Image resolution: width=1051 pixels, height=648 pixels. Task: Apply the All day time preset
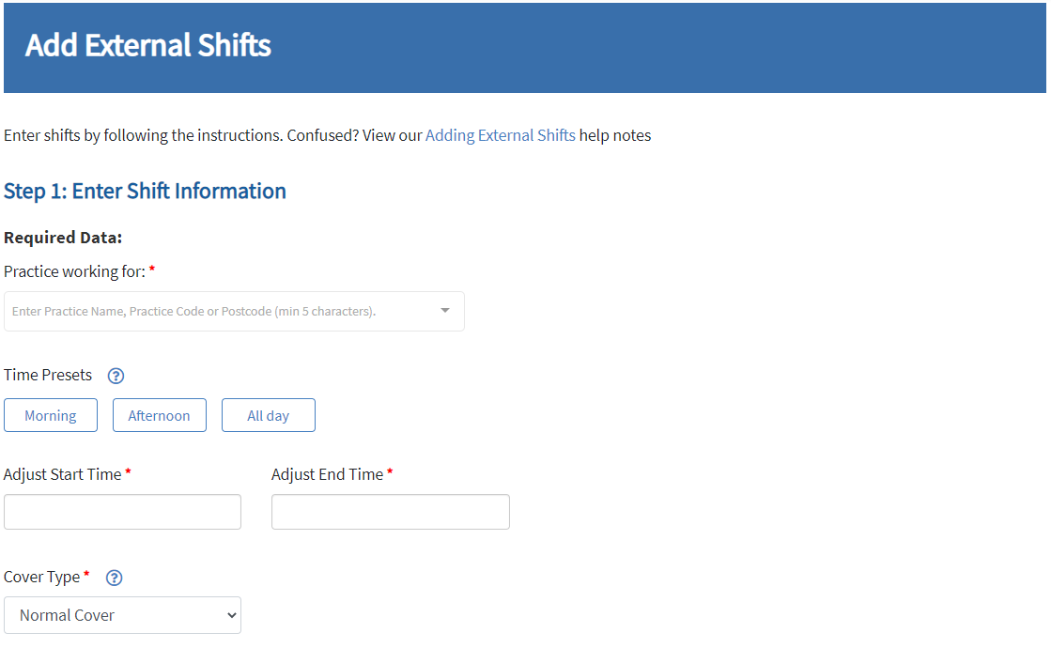pos(269,416)
